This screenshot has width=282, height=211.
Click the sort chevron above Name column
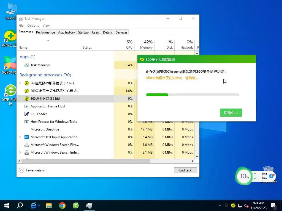coord(48,40)
